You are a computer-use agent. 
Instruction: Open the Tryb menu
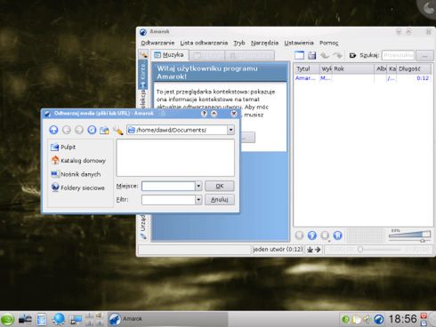pos(239,43)
